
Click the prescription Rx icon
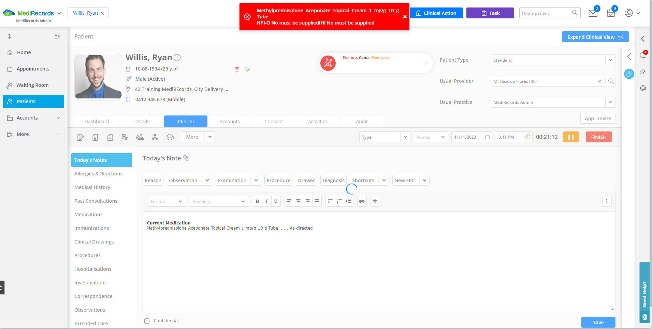pyautogui.click(x=125, y=137)
